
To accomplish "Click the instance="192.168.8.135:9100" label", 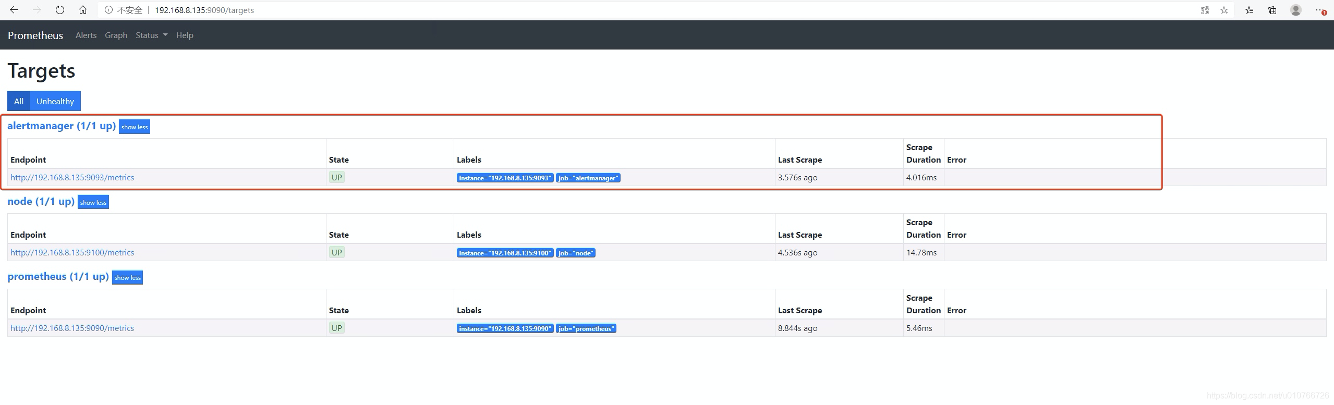I will [505, 253].
